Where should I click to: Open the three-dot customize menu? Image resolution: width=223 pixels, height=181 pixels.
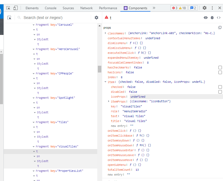pos(212,8)
